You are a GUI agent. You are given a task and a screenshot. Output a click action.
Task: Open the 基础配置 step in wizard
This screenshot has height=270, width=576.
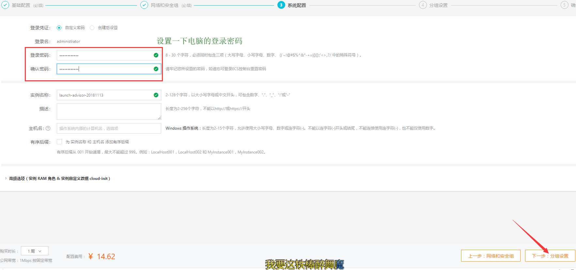coord(21,5)
